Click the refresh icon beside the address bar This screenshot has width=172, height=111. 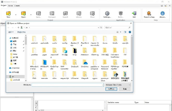point(101,27)
